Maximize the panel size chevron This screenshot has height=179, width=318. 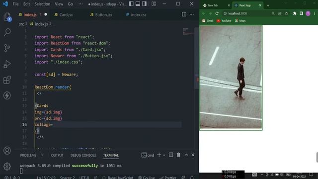(186, 155)
